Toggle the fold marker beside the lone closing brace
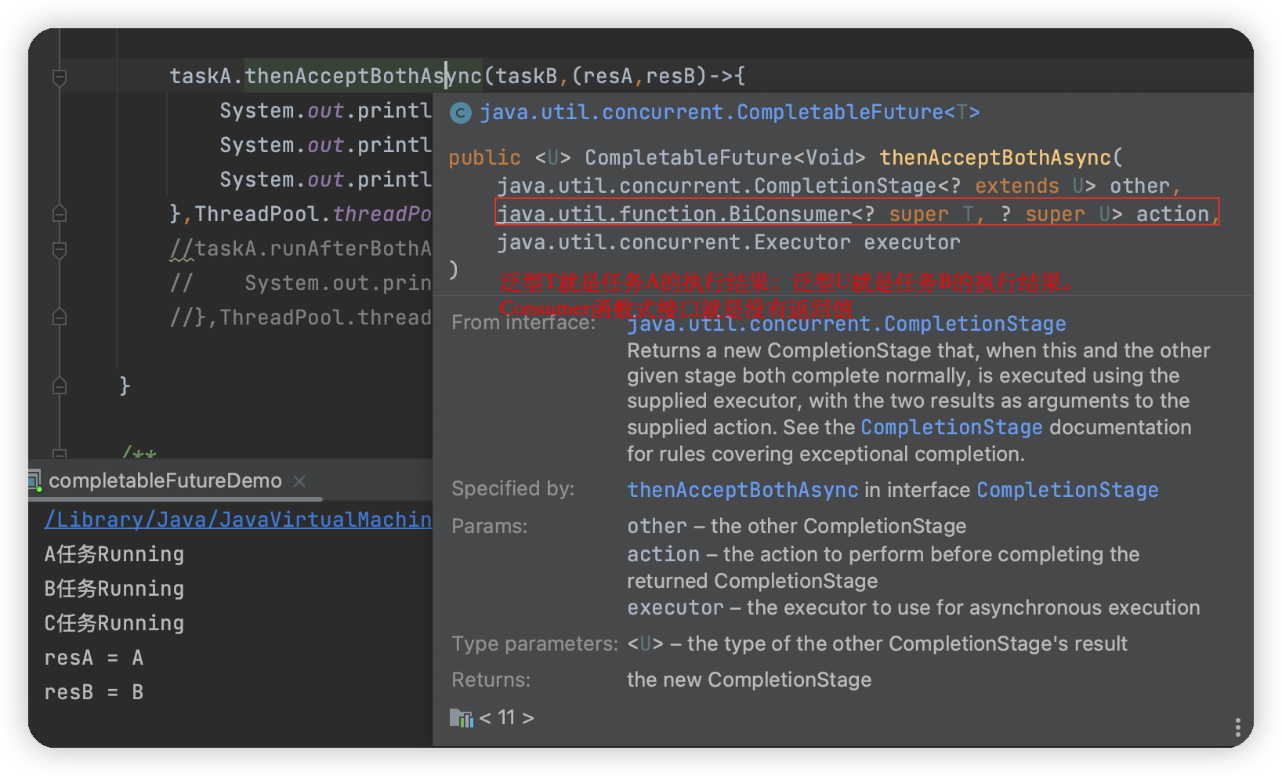Image resolution: width=1282 pixels, height=776 pixels. point(59,386)
